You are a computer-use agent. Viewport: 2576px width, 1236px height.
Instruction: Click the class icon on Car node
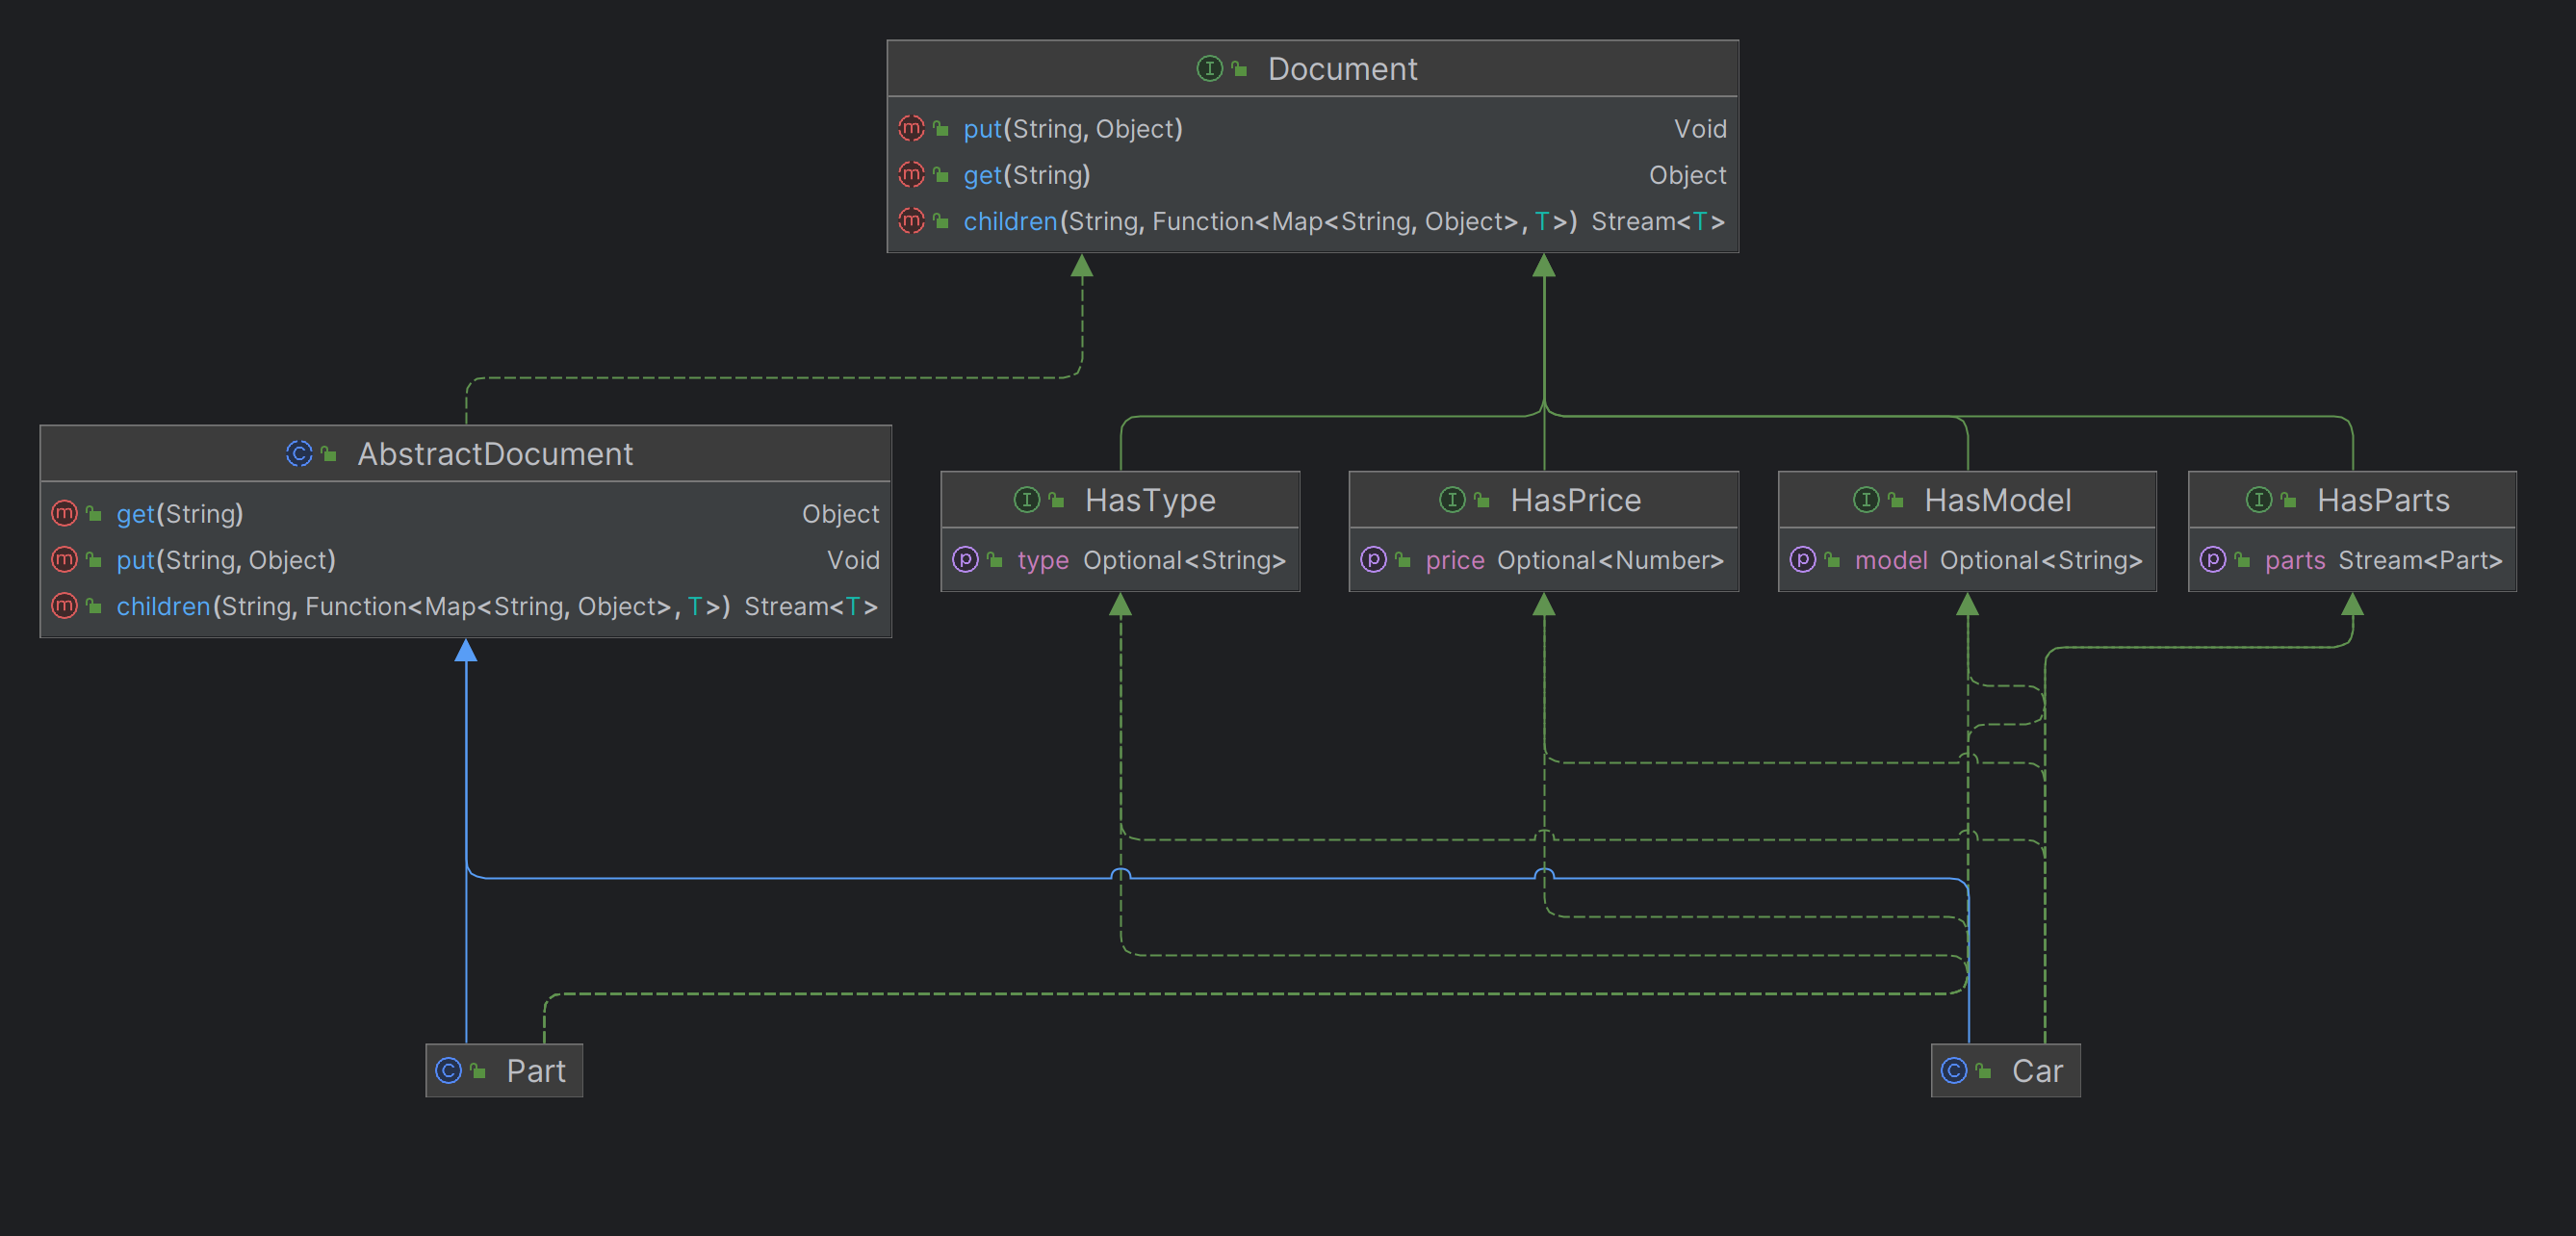pyautogui.click(x=1953, y=1071)
